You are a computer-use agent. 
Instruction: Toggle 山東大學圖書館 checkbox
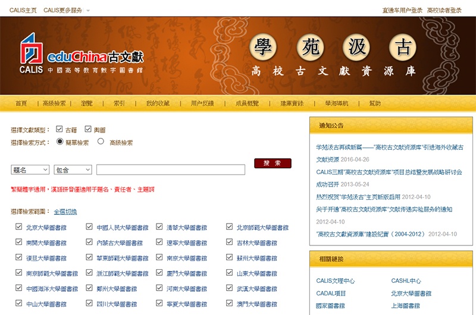[230, 273]
